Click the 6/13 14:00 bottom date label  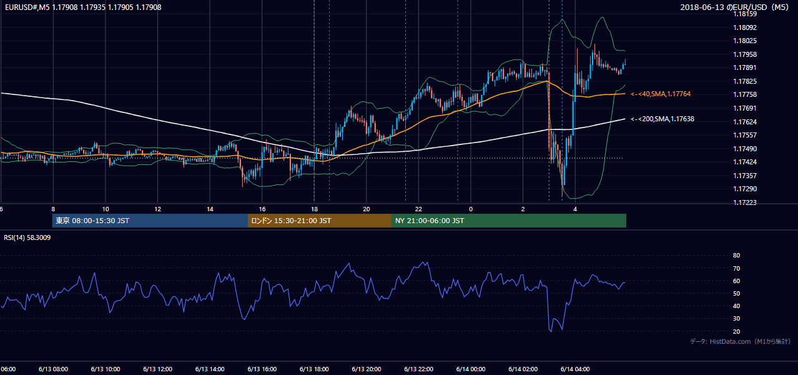pyautogui.click(x=210, y=369)
